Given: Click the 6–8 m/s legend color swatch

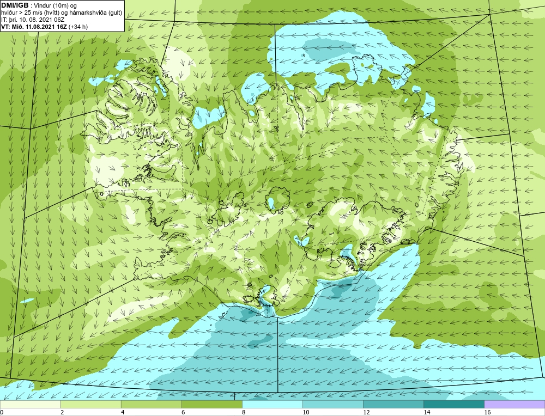Looking at the screenshot, I should coord(211,404).
